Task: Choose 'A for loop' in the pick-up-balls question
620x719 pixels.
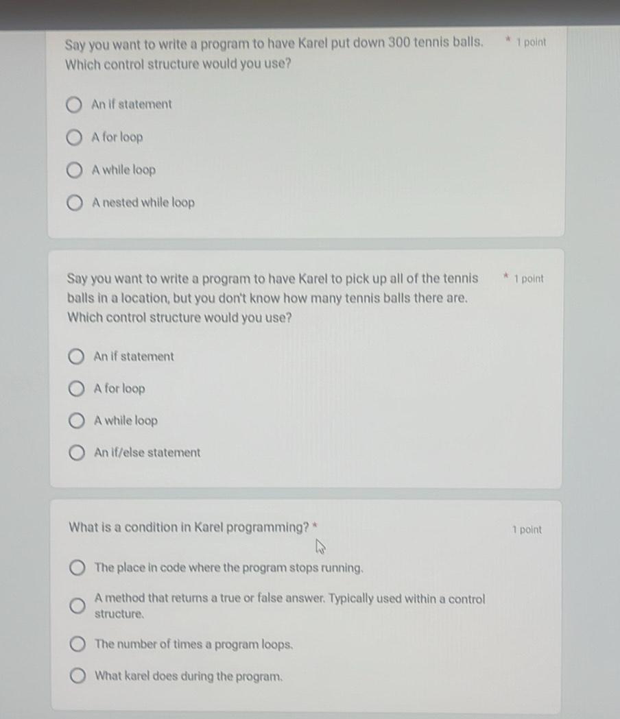Action: pos(77,388)
